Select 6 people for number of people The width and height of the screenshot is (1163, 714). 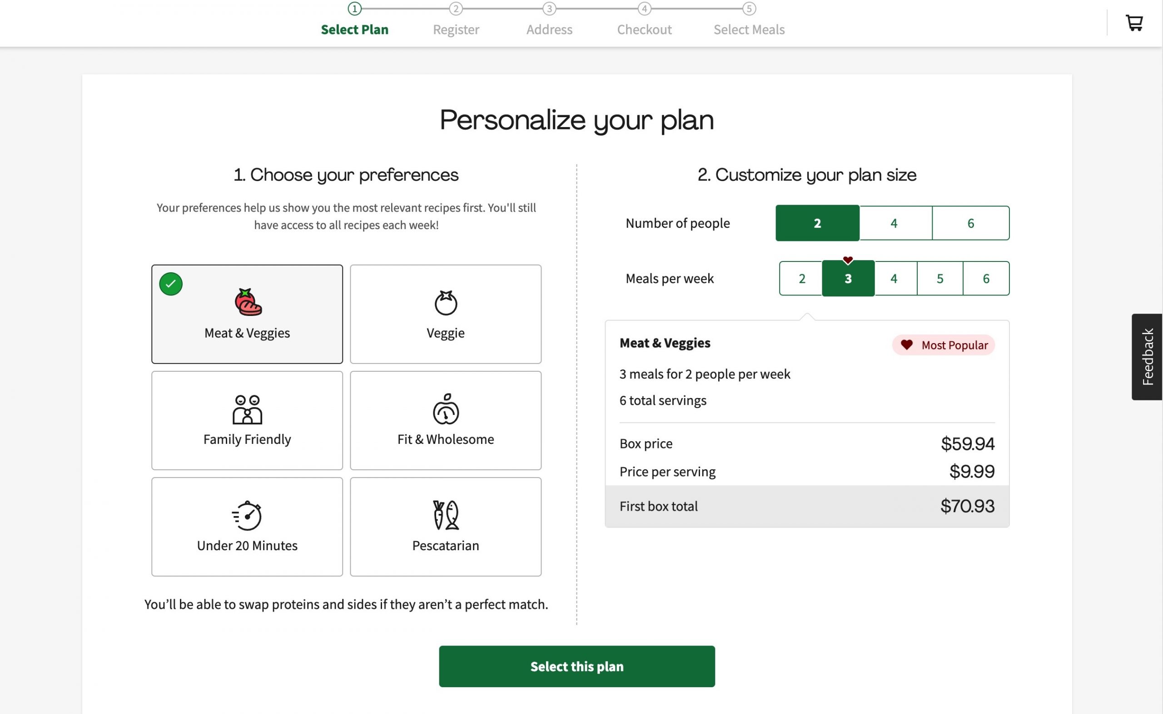click(970, 222)
